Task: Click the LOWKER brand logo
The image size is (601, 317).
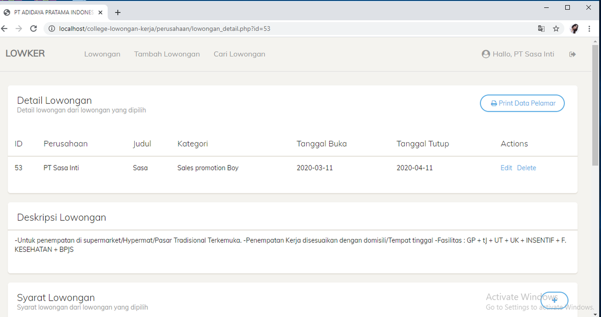Action: tap(25, 54)
